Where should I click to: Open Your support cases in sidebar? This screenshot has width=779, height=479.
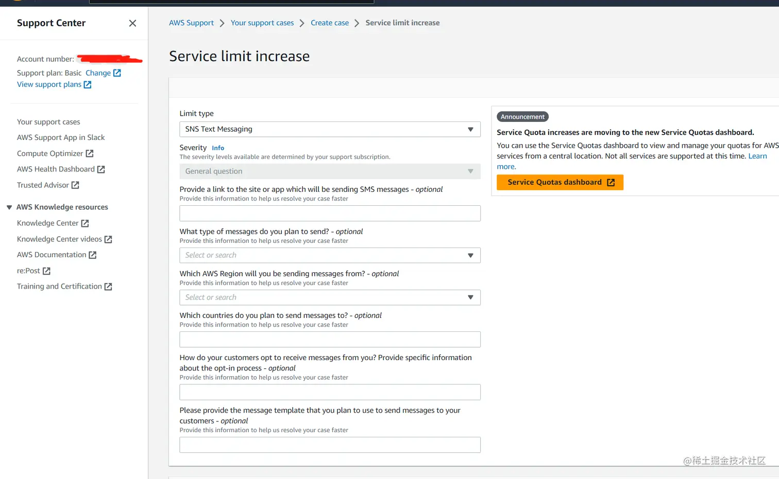tap(48, 122)
